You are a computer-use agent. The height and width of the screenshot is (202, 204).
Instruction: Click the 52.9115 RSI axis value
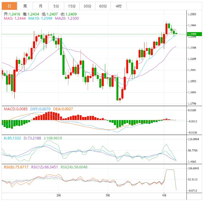(x=193, y=180)
